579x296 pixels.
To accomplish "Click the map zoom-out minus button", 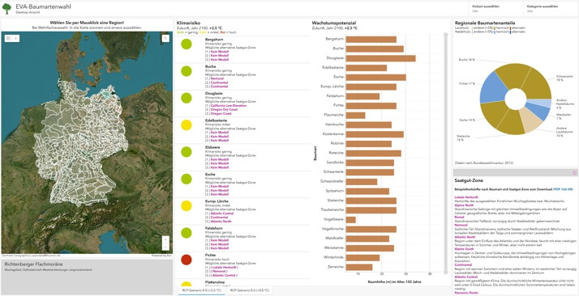I will [165, 247].
